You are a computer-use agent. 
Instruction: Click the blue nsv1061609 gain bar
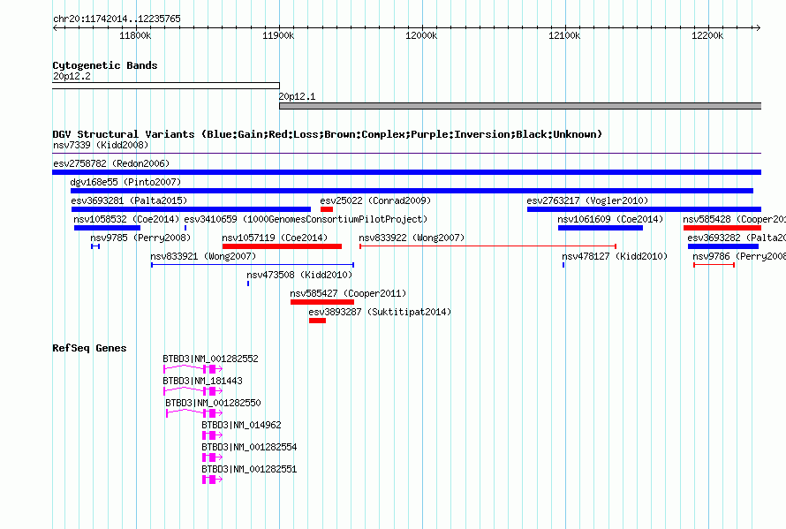tap(601, 228)
